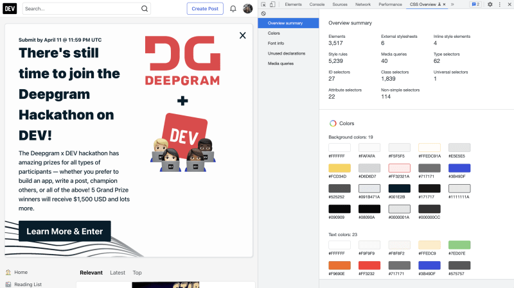Click background swatch #FF32321A

[399, 168]
